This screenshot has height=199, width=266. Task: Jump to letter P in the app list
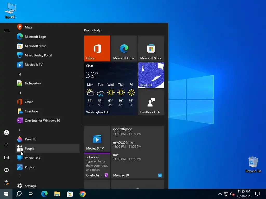click(19, 130)
